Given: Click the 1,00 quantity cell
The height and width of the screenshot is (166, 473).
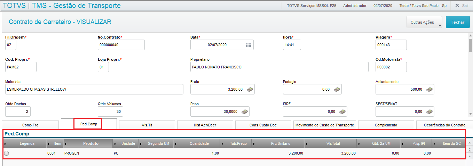Looking at the screenshot, I should (x=215, y=153).
